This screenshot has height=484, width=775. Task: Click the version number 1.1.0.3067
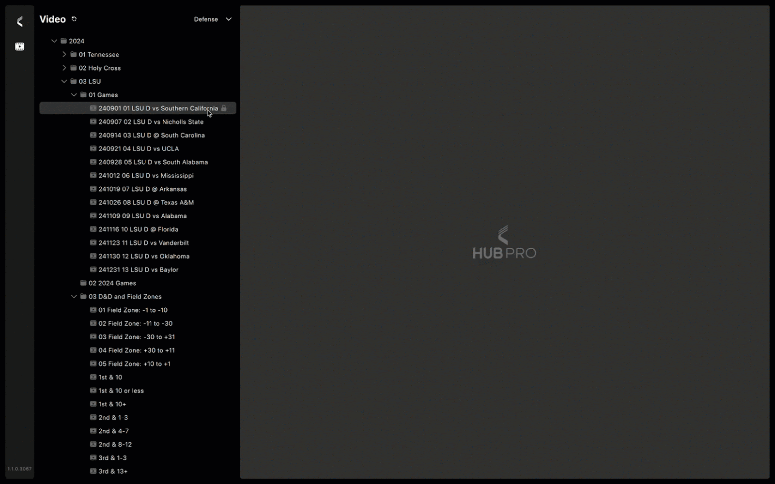(19, 469)
